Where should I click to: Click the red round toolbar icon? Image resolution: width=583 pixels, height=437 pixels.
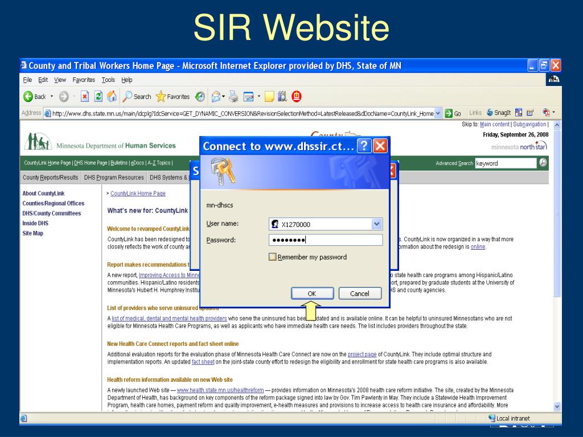click(296, 97)
